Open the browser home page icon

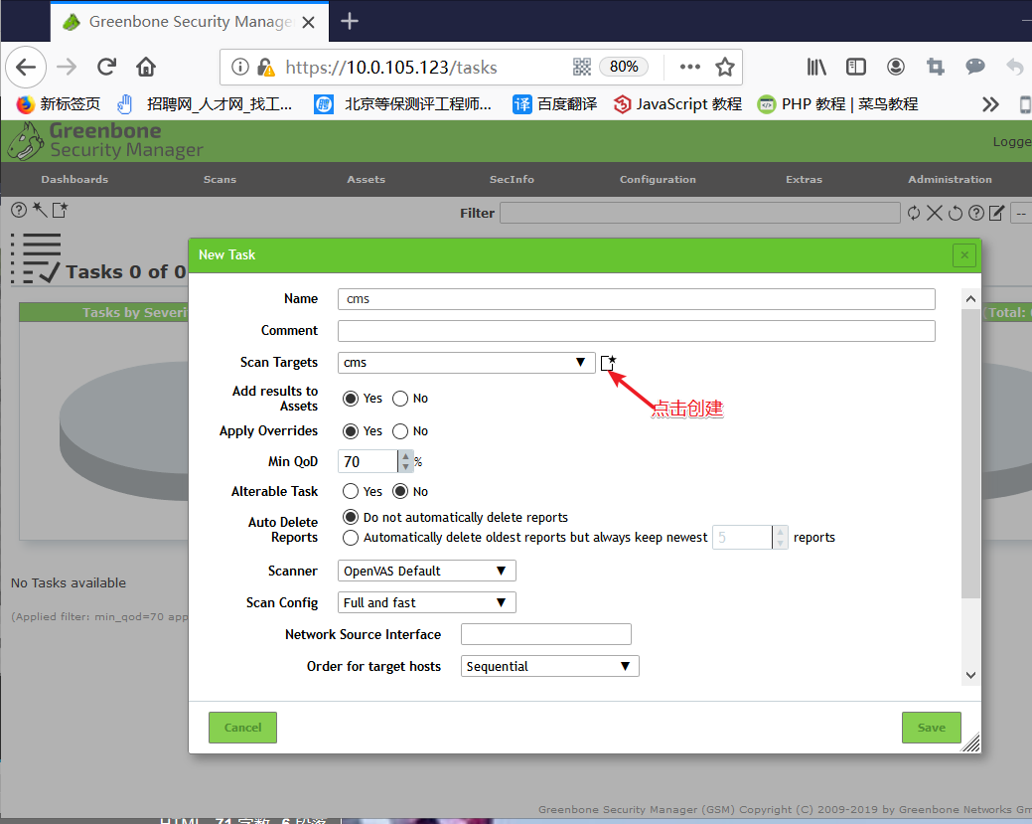[x=146, y=67]
